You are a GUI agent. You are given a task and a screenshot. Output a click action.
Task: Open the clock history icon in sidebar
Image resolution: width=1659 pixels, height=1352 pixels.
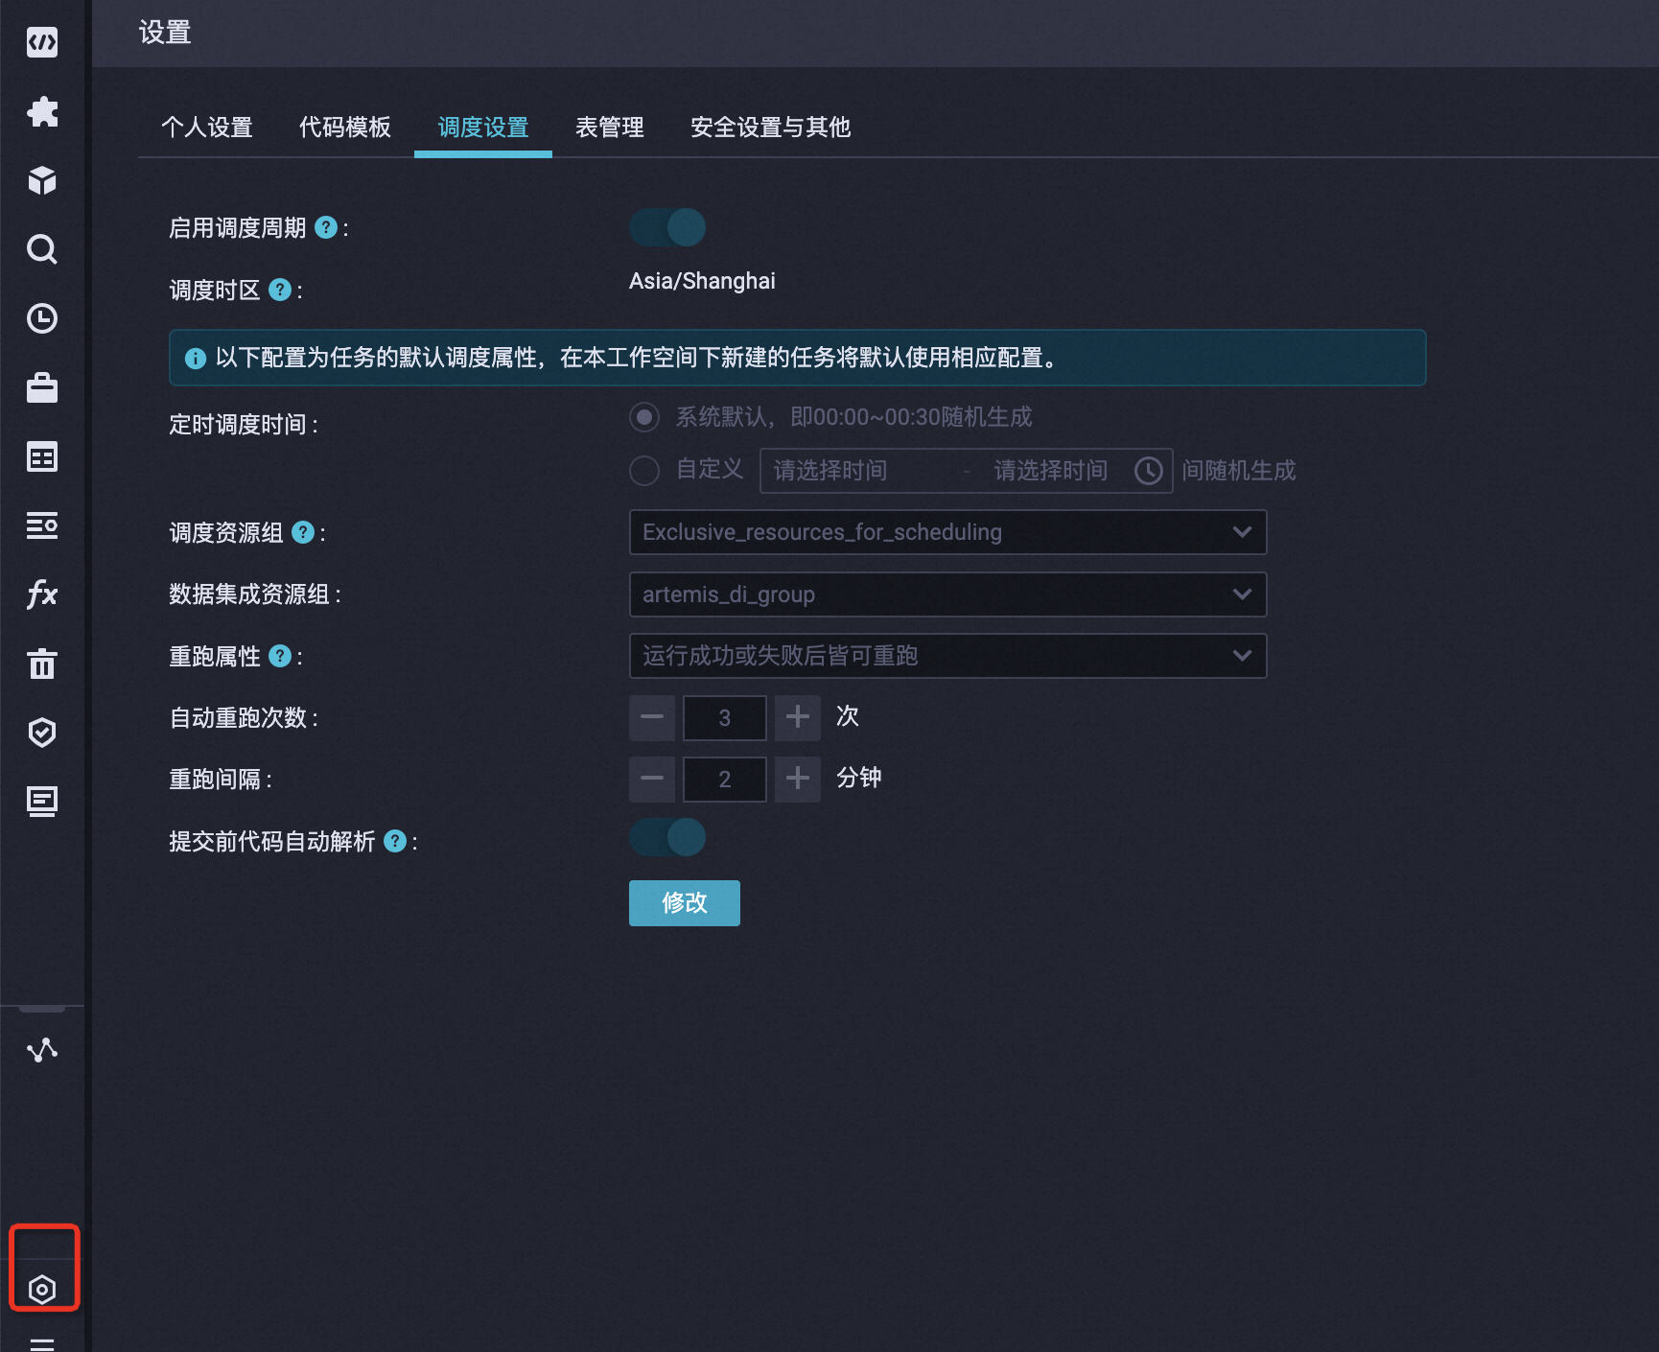tap(42, 318)
